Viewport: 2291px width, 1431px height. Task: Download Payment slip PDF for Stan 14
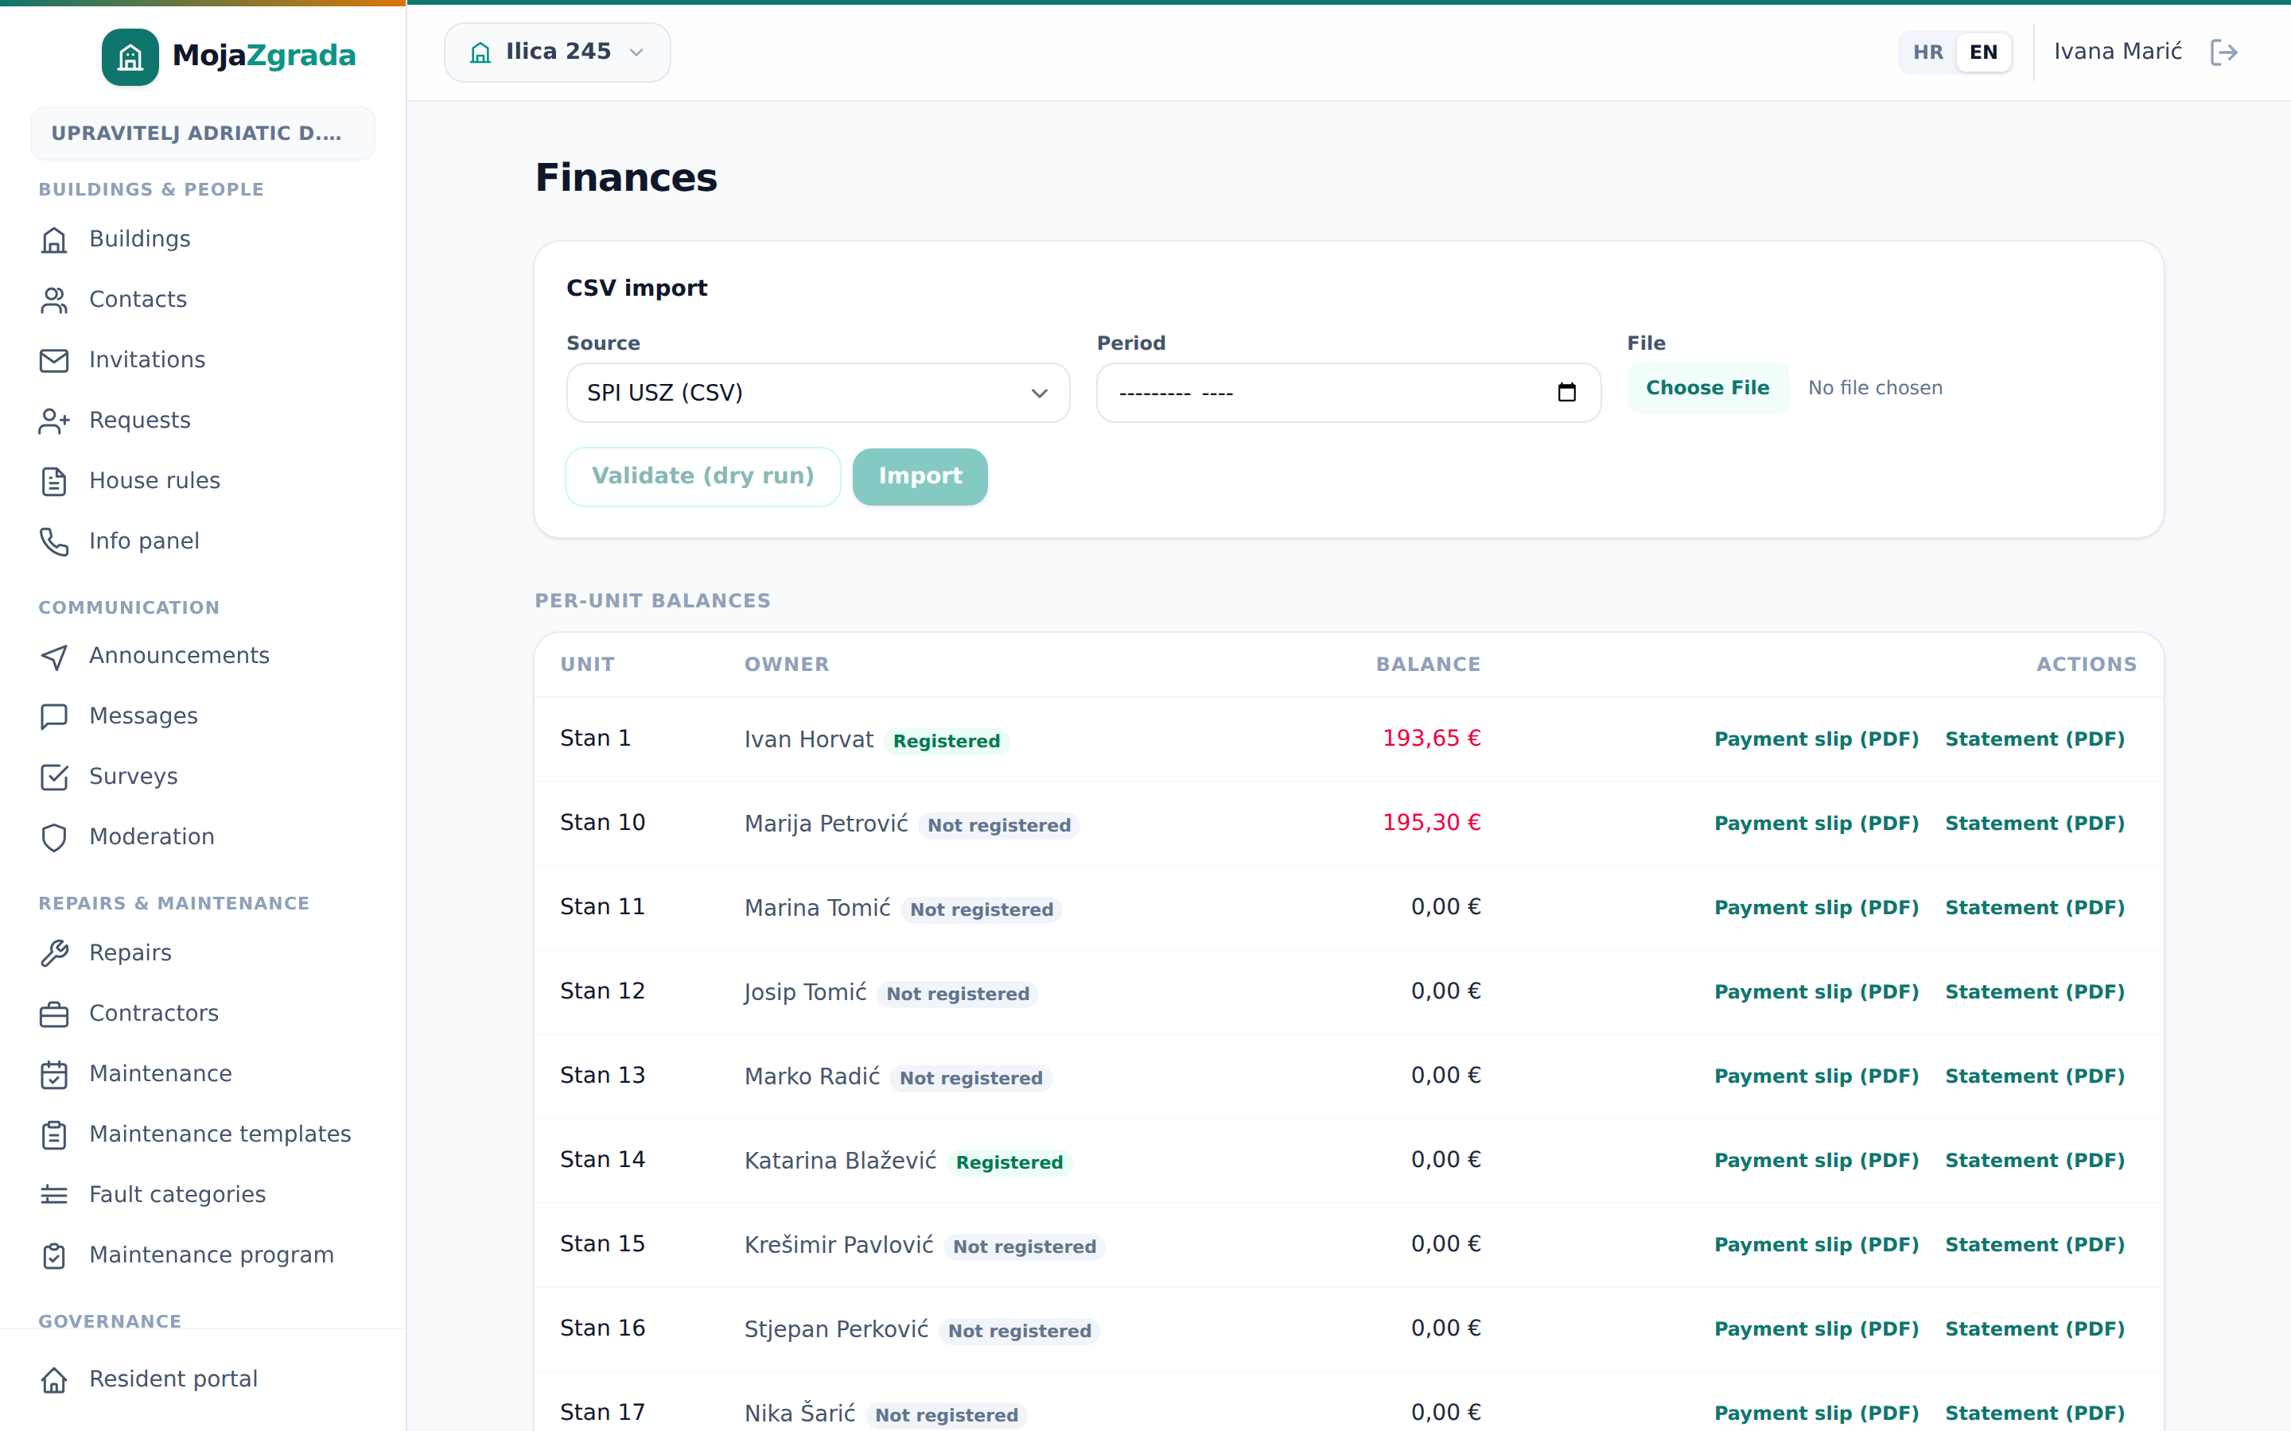1817,1161
